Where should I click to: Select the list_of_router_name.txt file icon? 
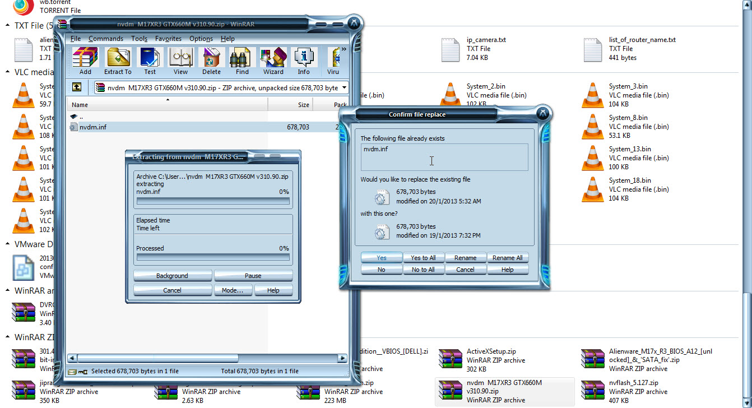[592, 49]
